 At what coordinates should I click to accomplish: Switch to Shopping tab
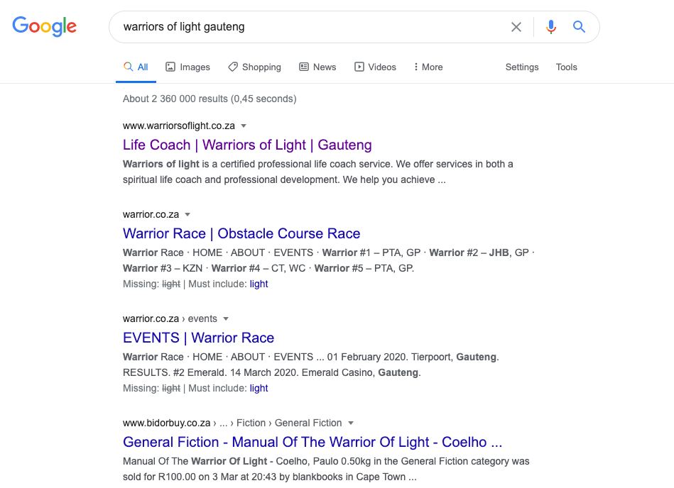pos(254,67)
